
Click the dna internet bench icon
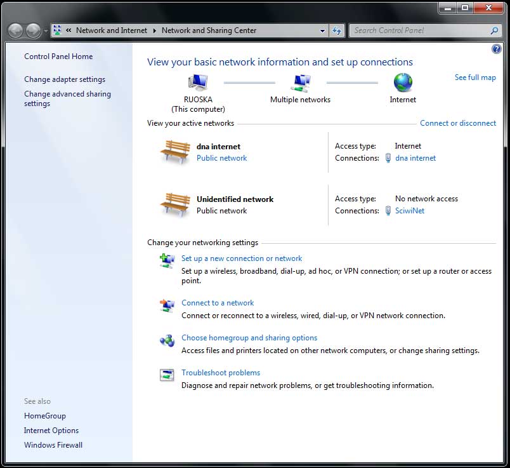pos(175,152)
